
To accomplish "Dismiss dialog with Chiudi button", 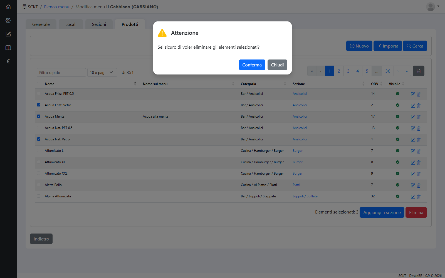I will pos(277,65).
